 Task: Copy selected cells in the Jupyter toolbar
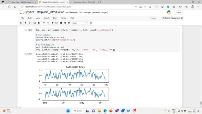(34, 23)
